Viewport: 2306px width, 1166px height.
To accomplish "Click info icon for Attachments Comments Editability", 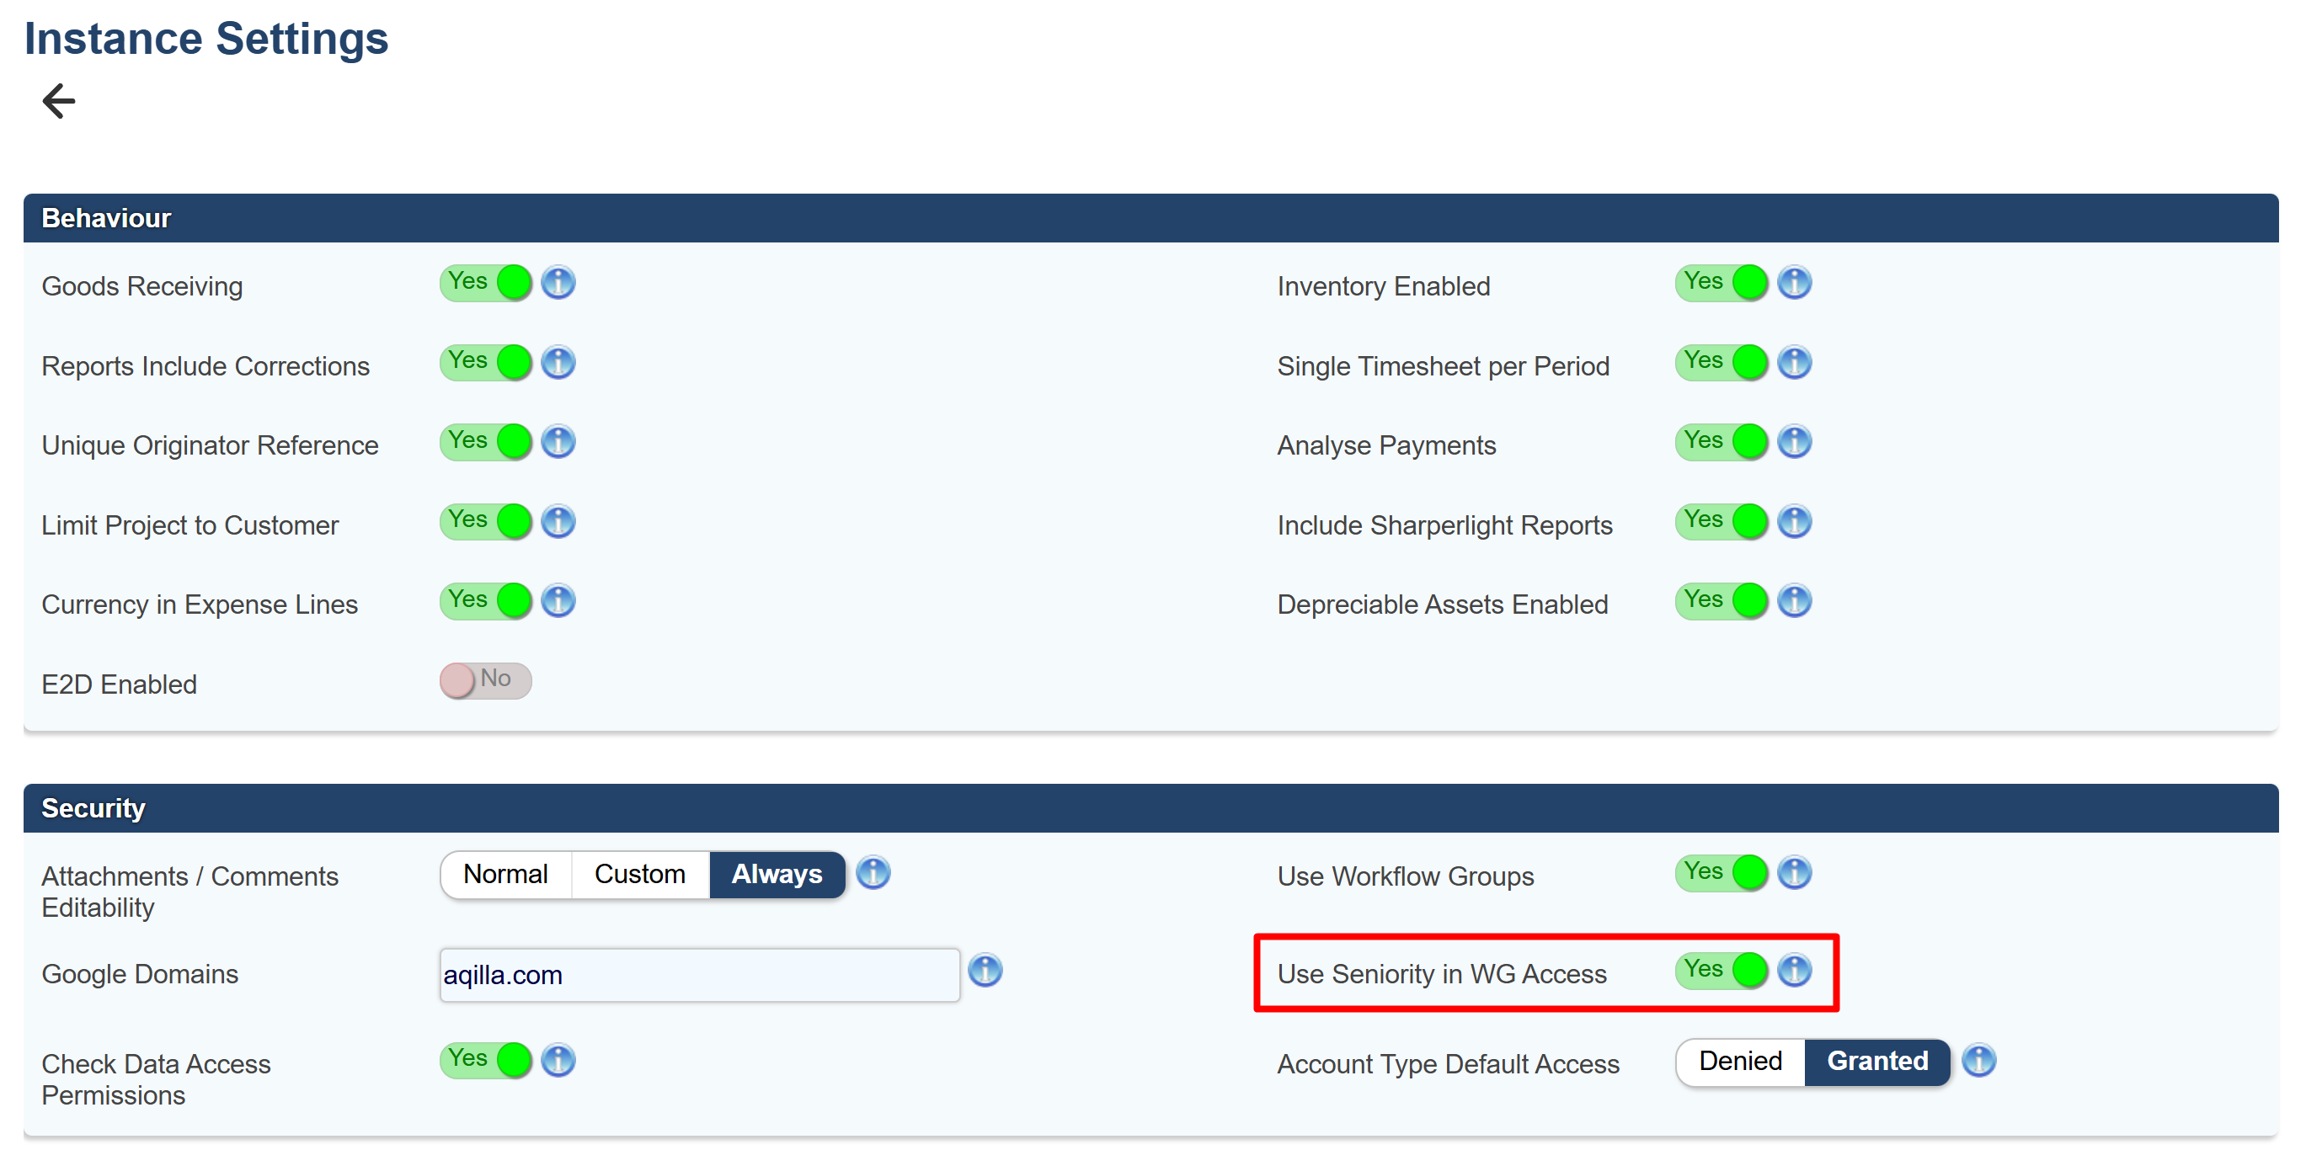I will click(x=873, y=873).
